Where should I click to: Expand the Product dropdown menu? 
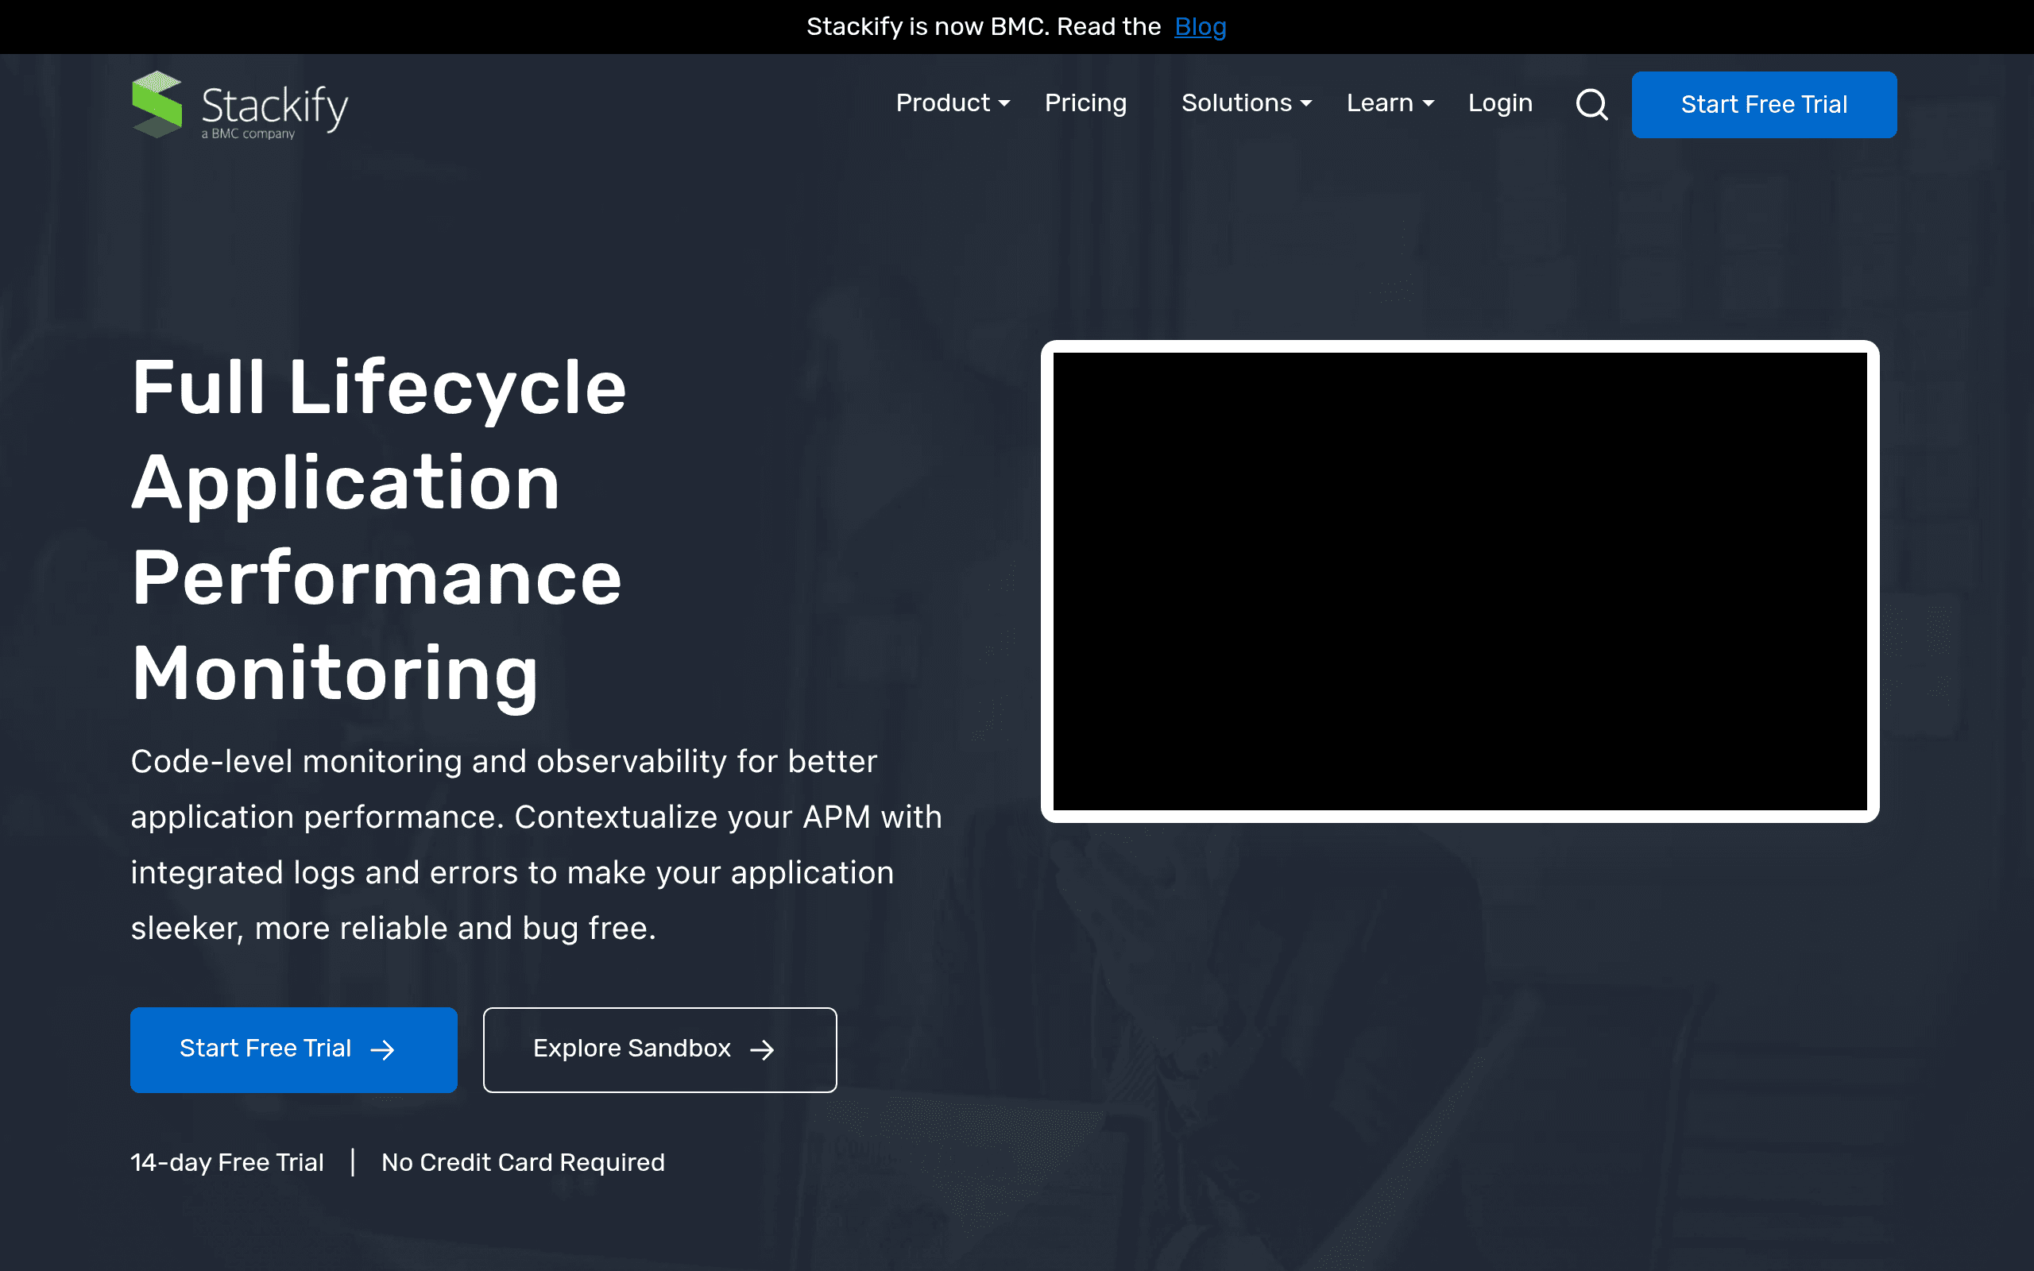(953, 103)
